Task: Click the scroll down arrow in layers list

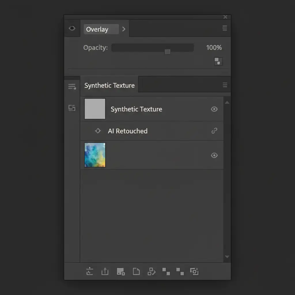Action: [227, 256]
